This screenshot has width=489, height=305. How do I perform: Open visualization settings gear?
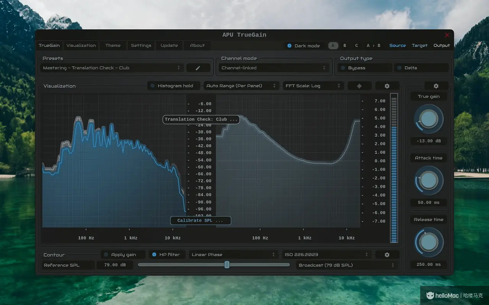click(x=387, y=86)
